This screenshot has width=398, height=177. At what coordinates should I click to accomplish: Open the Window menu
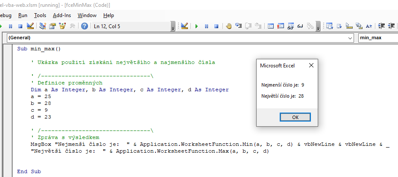coord(87,15)
